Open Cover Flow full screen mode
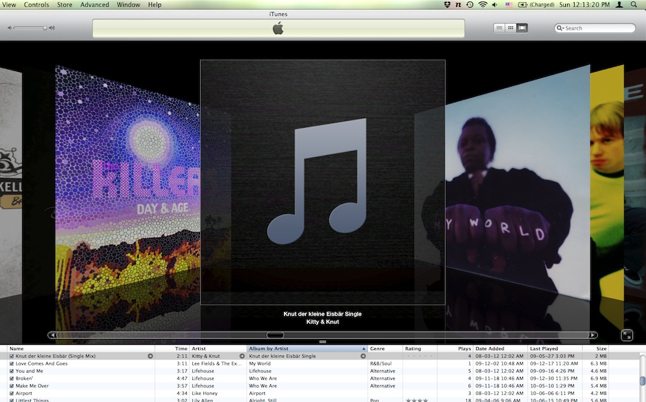Image resolution: width=646 pixels, height=402 pixels. 626,335
